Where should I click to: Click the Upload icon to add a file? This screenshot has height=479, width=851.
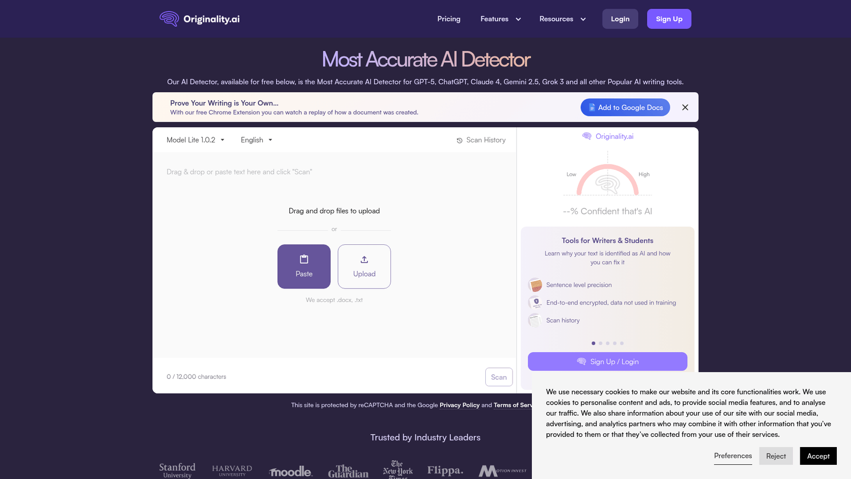point(364,259)
